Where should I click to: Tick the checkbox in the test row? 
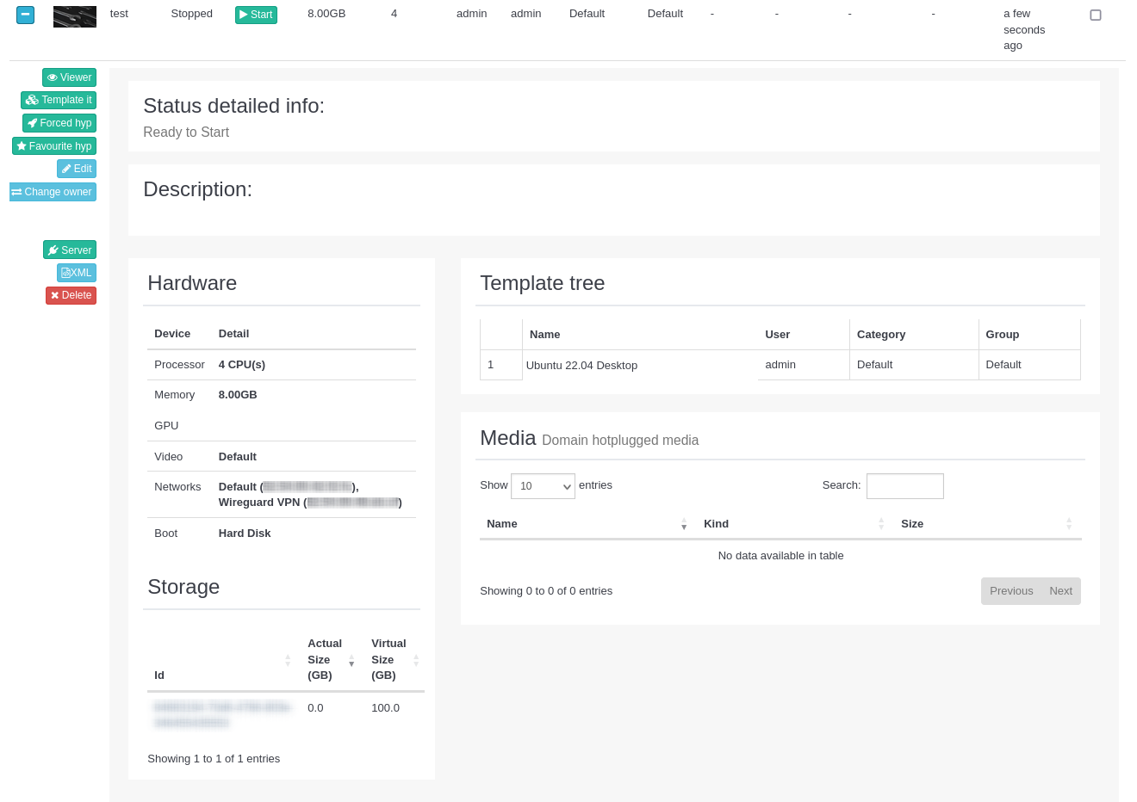pyautogui.click(x=1095, y=15)
